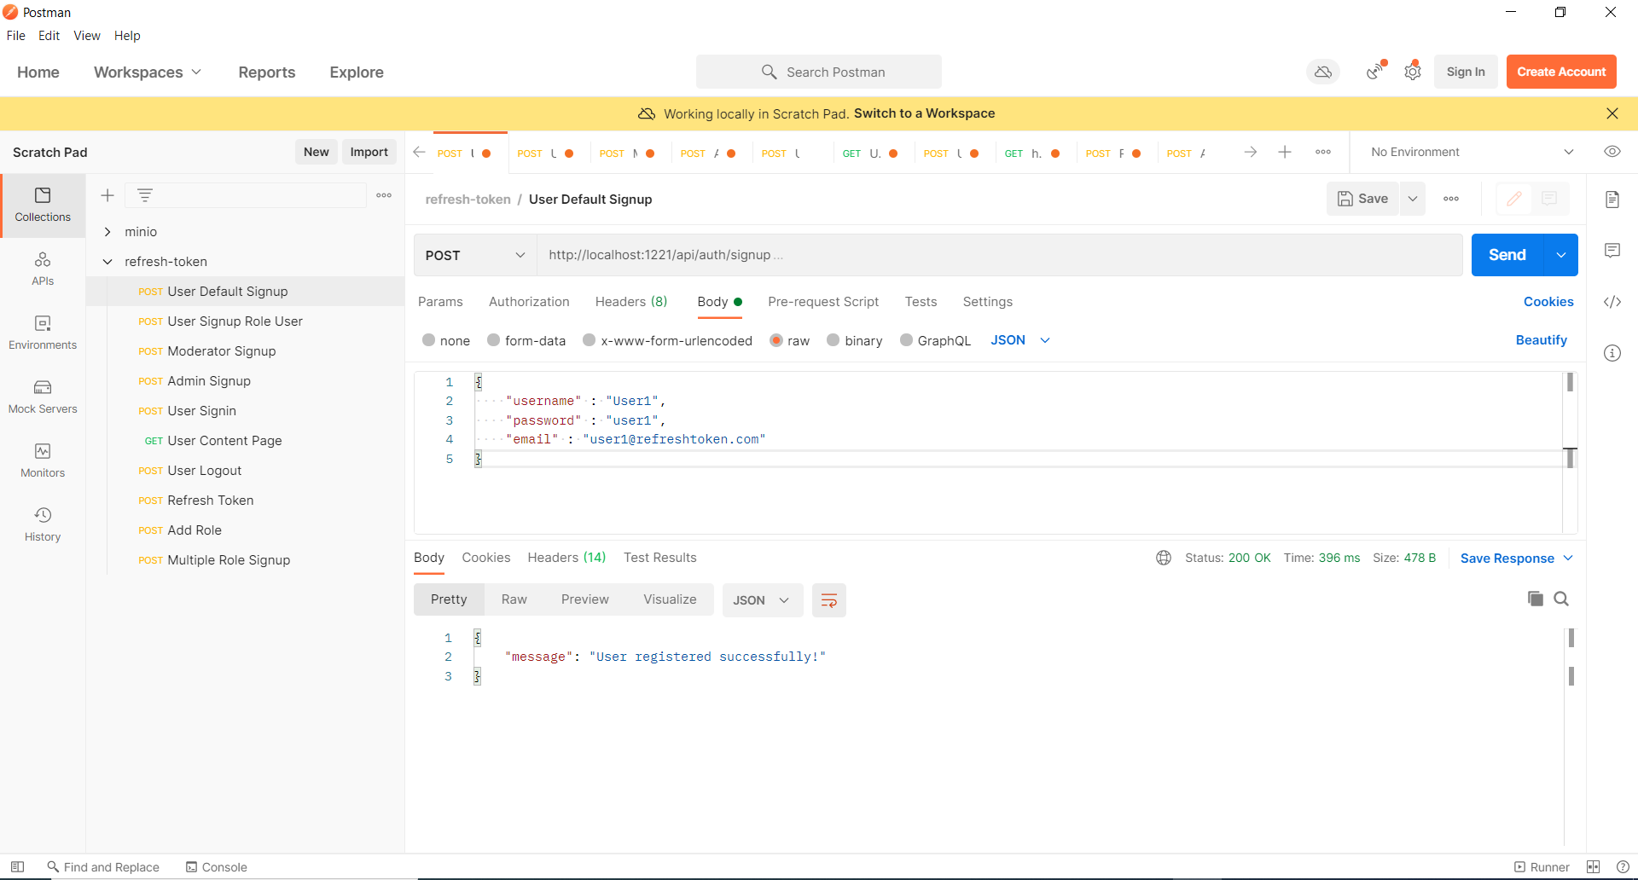Viewport: 1638px width, 880px height.
Task: Click the Cookies link
Action: click(x=1548, y=302)
